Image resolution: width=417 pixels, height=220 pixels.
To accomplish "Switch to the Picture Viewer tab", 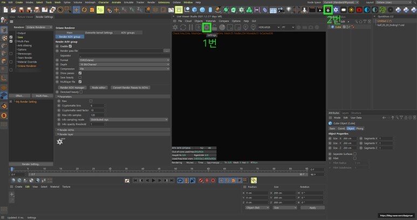I will pyautogui.click(x=24, y=17).
